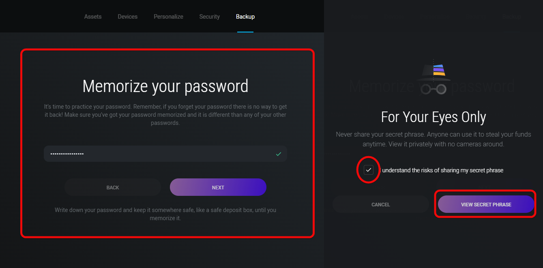Open the Assets tab
This screenshot has height=268, width=543.
(x=93, y=17)
